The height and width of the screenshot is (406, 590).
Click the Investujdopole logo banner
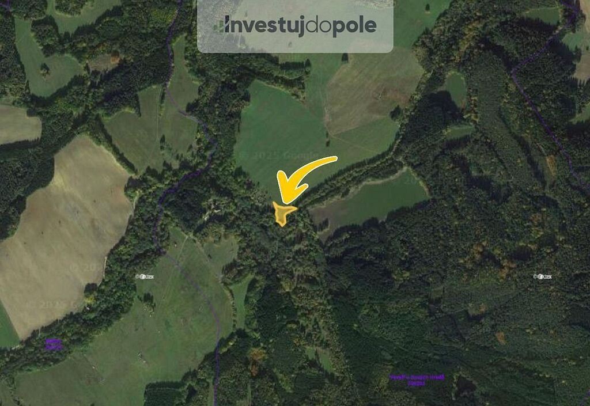click(x=295, y=26)
